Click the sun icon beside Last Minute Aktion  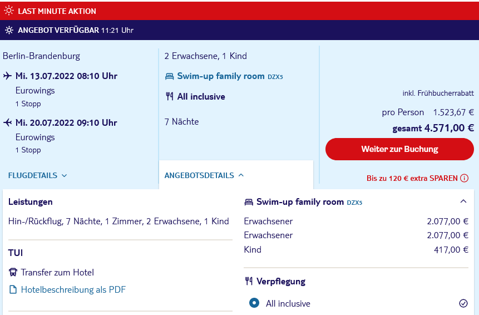[9, 11]
